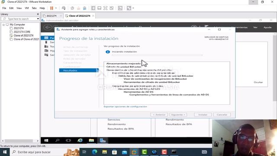The image size is (277, 156).
Task: Click the installation progress bar
Action: [157, 55]
